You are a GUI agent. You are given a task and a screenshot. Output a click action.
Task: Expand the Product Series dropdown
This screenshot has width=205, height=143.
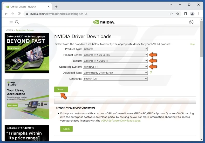click(x=115, y=55)
